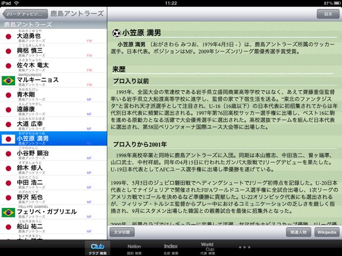
Task: Tap Japan flag next to 船山 祐二
Action: (9, 227)
